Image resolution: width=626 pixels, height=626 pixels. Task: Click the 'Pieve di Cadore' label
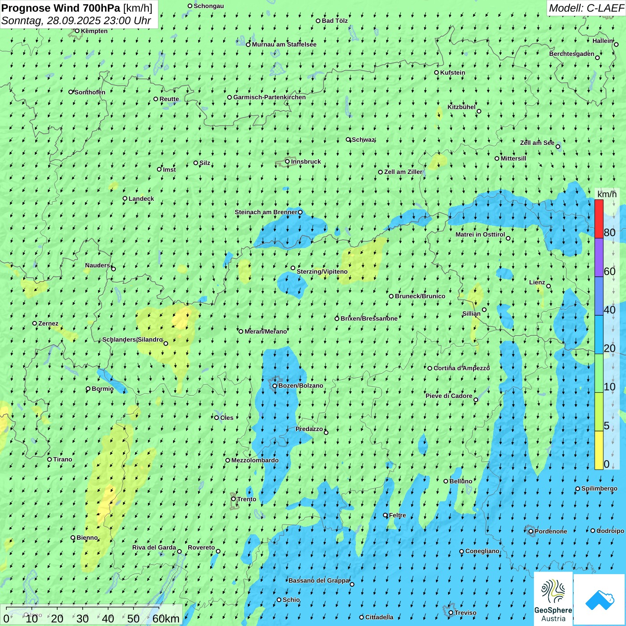449,396
